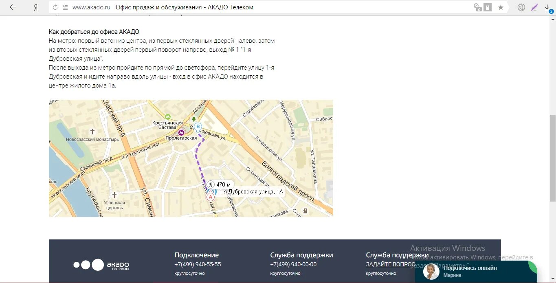
Task: Click the Новоспасский монастырь map label
Action: 92,139
